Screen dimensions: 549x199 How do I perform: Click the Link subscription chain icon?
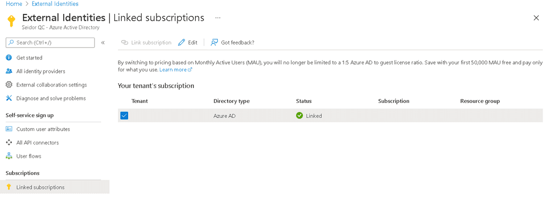click(x=124, y=42)
